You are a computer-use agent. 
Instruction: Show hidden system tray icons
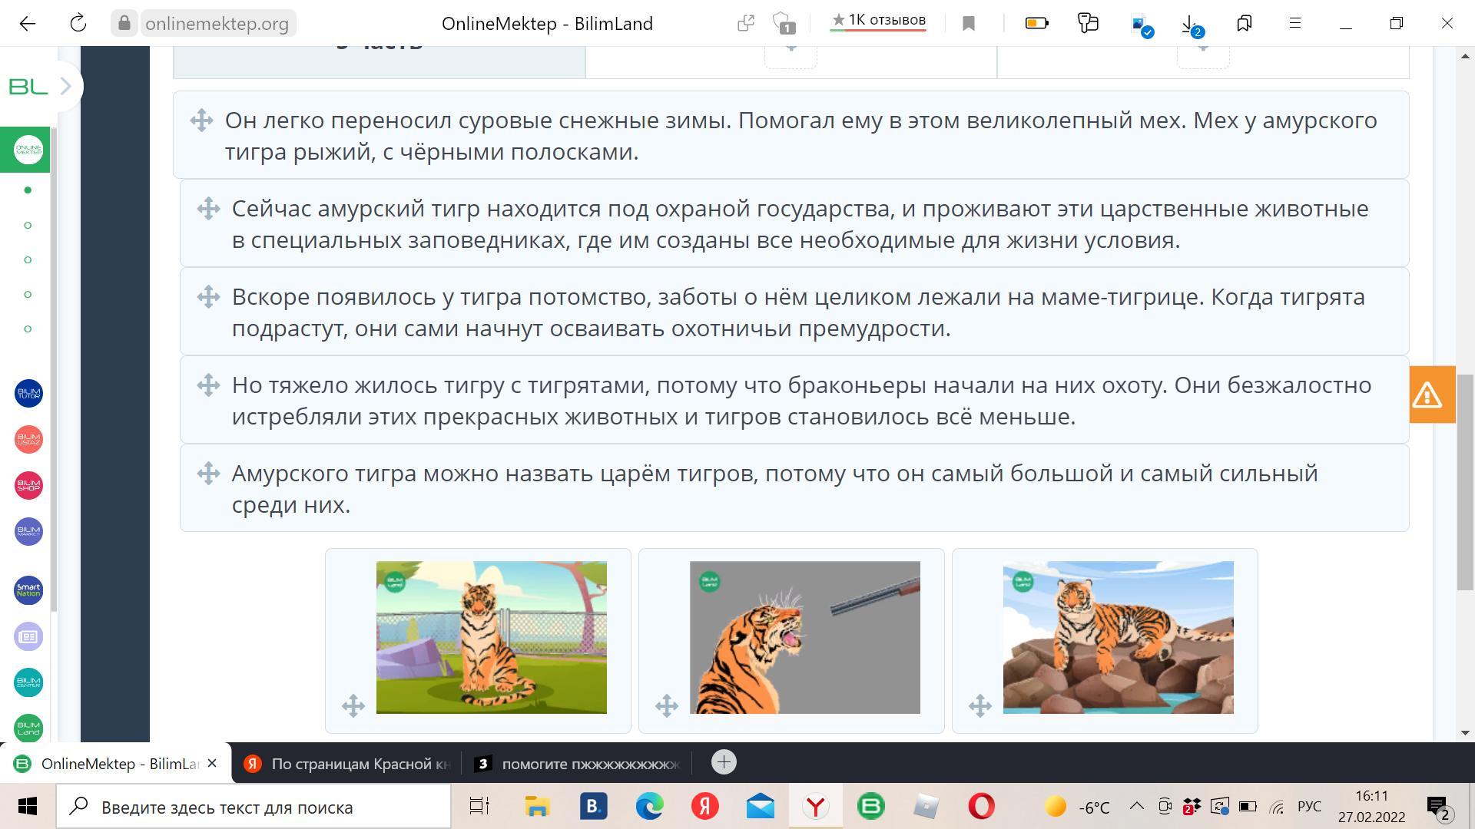pos(1136,806)
